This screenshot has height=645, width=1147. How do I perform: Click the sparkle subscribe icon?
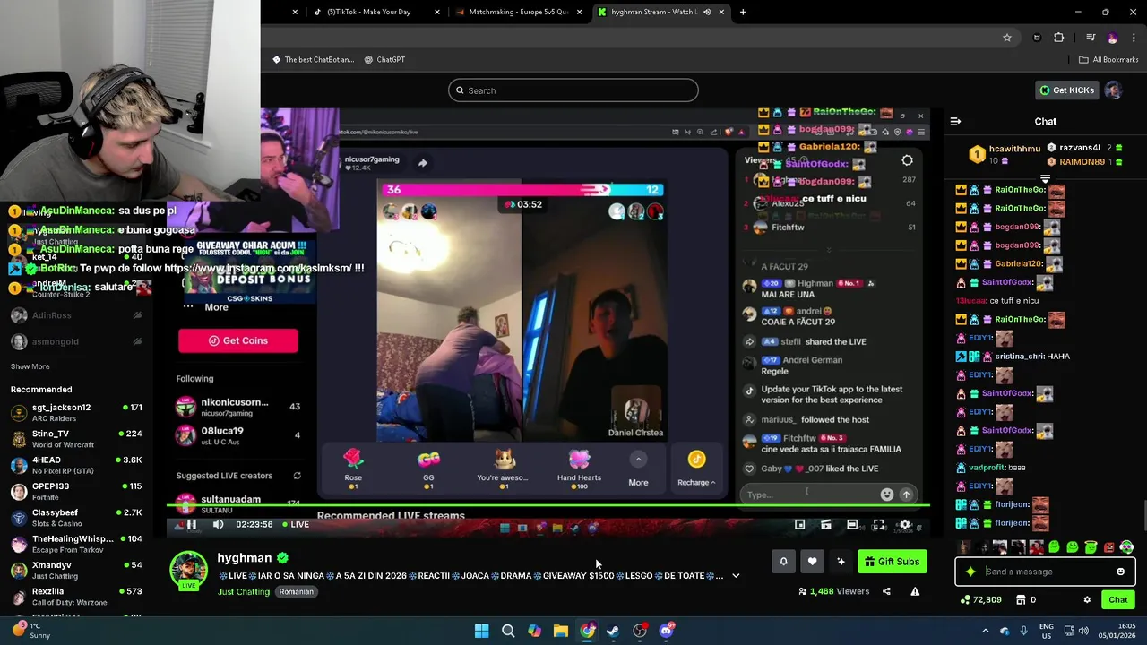tap(841, 562)
